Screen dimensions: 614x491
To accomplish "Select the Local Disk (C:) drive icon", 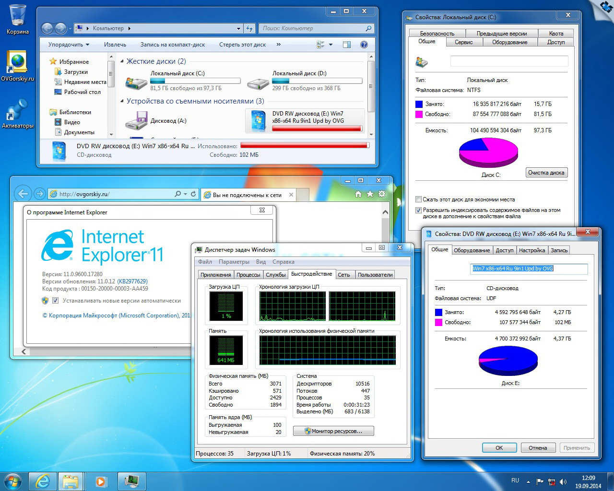I will pyautogui.click(x=136, y=82).
